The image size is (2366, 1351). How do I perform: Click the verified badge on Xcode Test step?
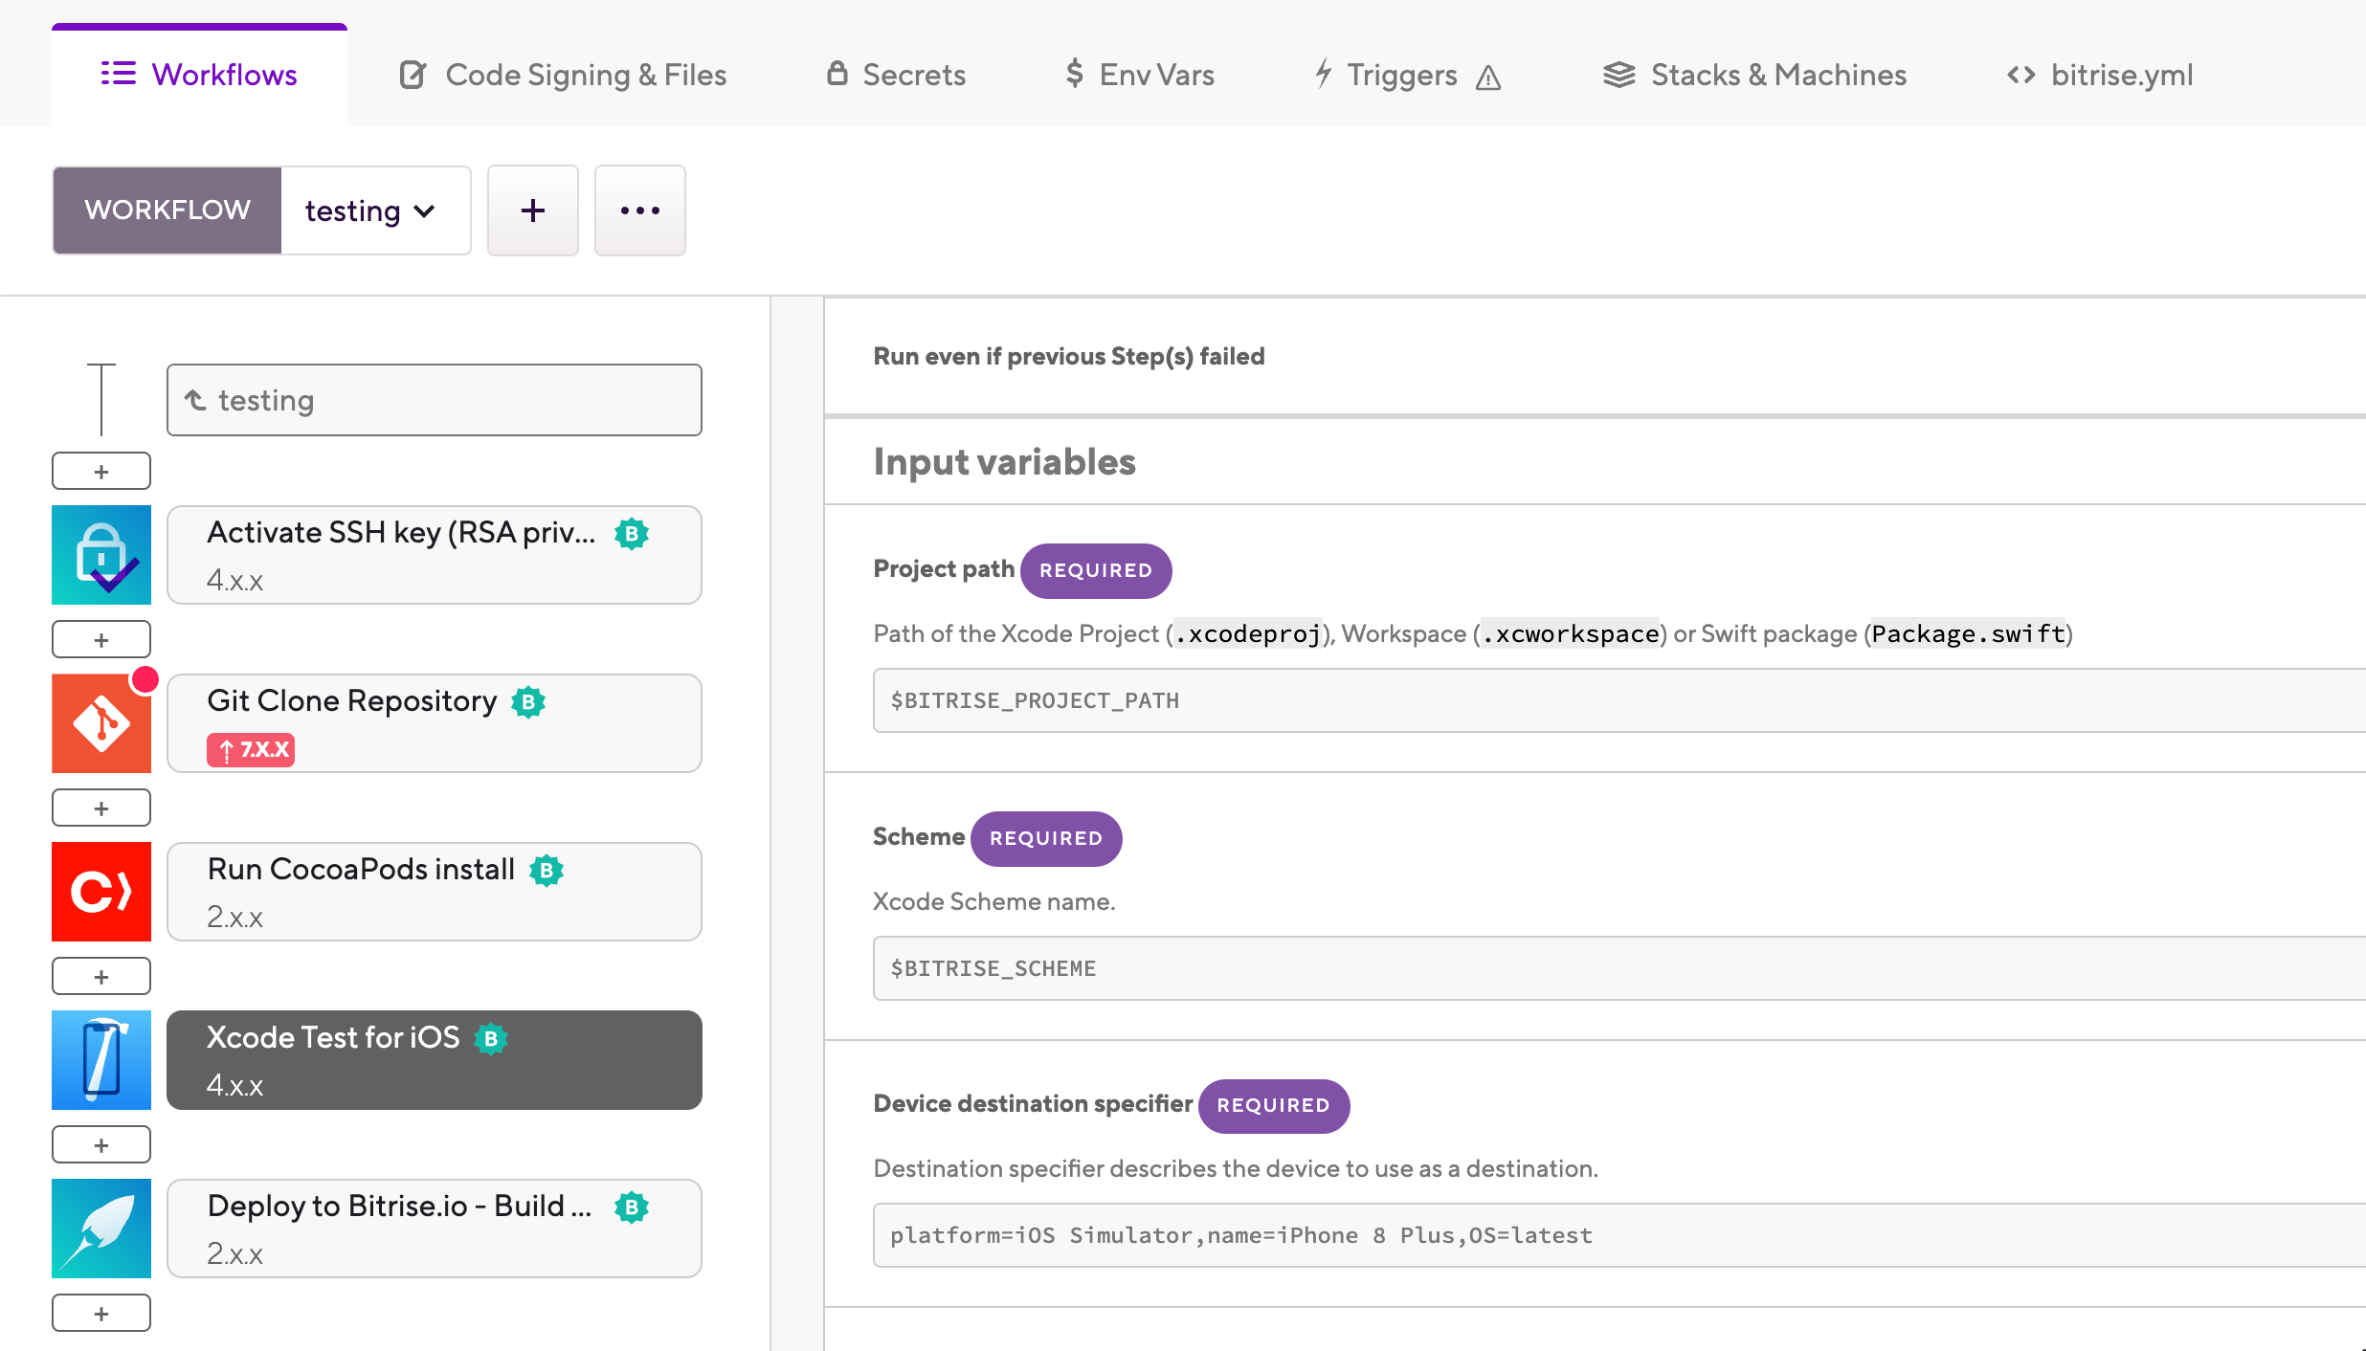click(491, 1039)
